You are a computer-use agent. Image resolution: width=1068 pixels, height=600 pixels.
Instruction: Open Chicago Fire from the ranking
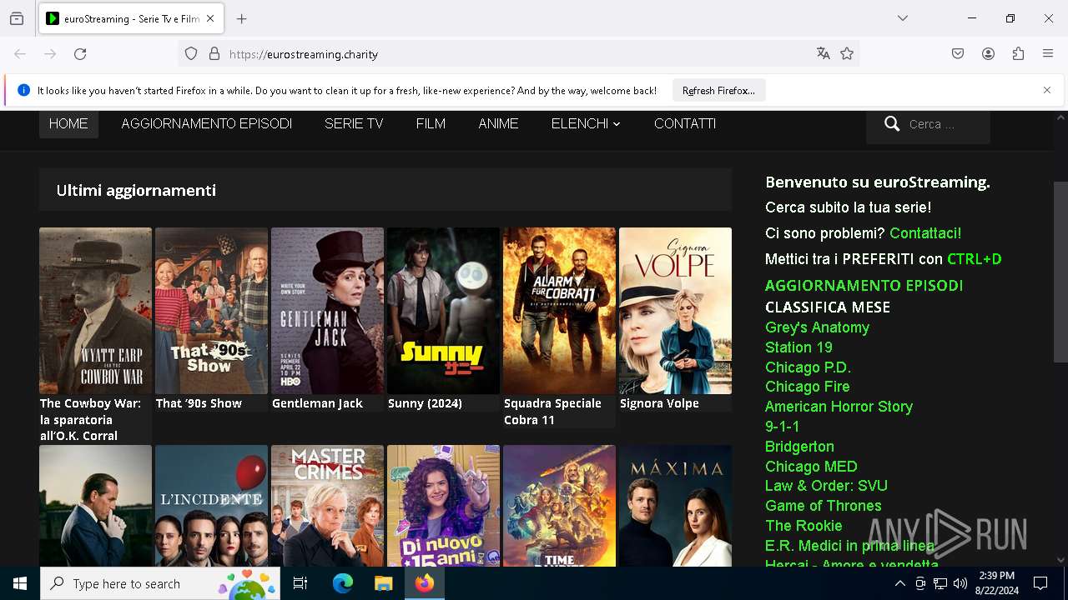[x=807, y=387]
